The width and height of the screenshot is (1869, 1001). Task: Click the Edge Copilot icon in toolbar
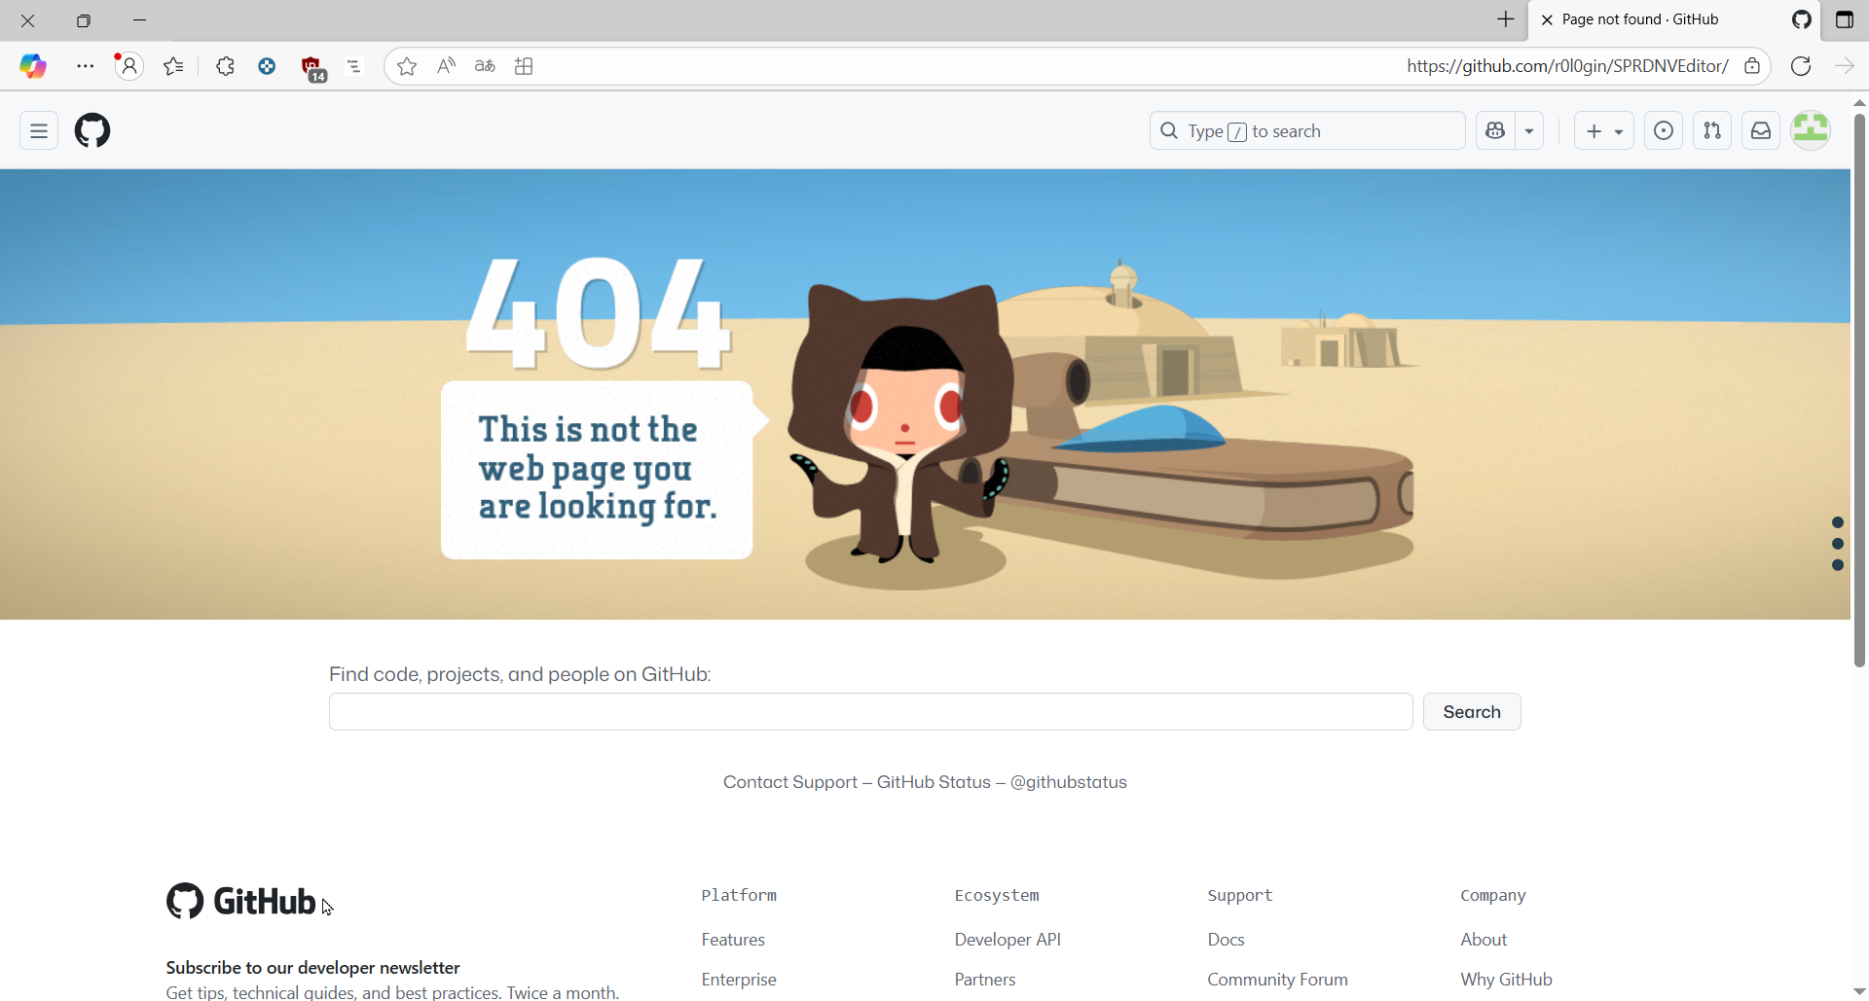(x=34, y=66)
